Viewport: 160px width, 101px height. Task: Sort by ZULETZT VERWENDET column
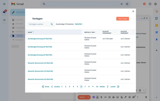[x=109, y=32]
